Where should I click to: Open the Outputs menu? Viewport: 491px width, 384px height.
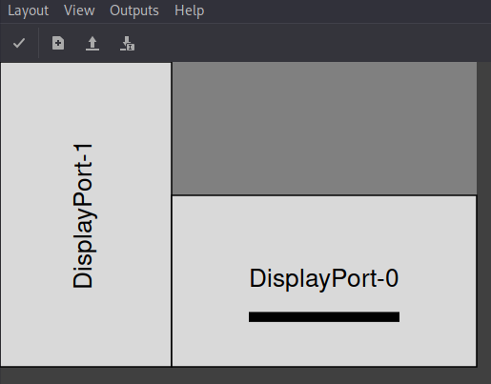pos(134,10)
